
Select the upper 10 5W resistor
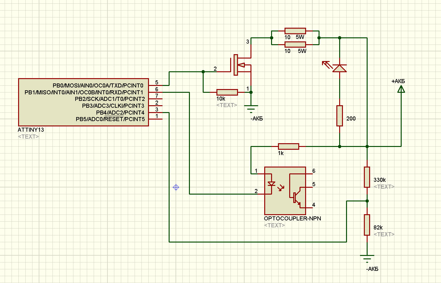point(295,31)
